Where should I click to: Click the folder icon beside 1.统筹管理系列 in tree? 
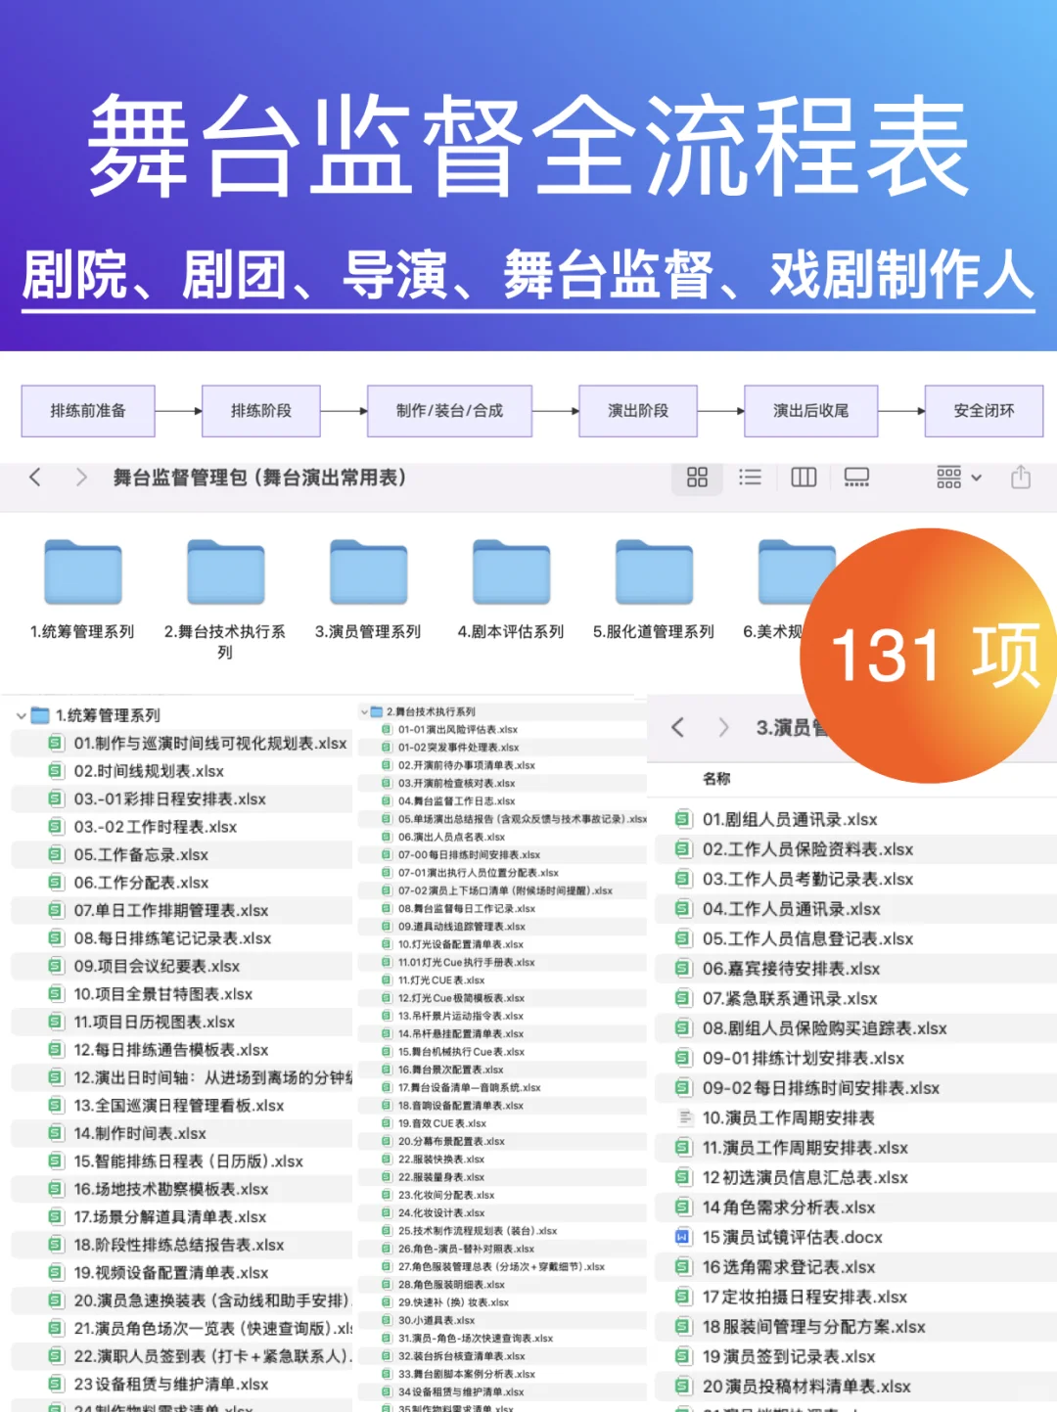click(40, 715)
